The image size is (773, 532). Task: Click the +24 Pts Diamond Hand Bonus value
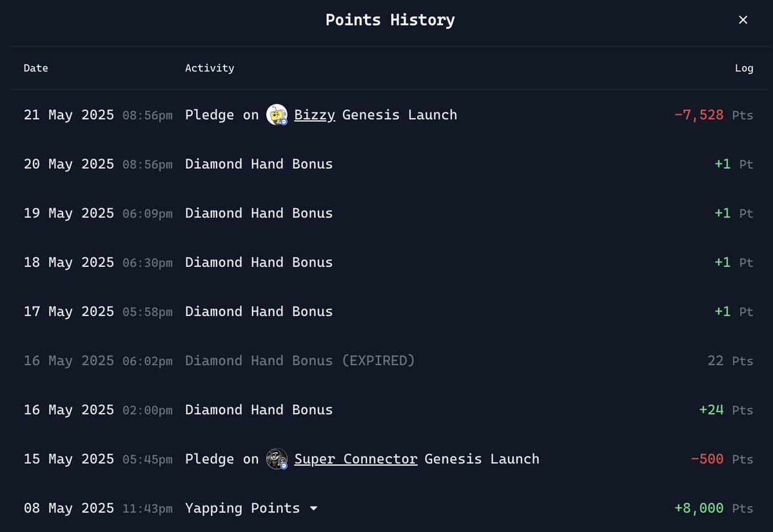[726, 409]
